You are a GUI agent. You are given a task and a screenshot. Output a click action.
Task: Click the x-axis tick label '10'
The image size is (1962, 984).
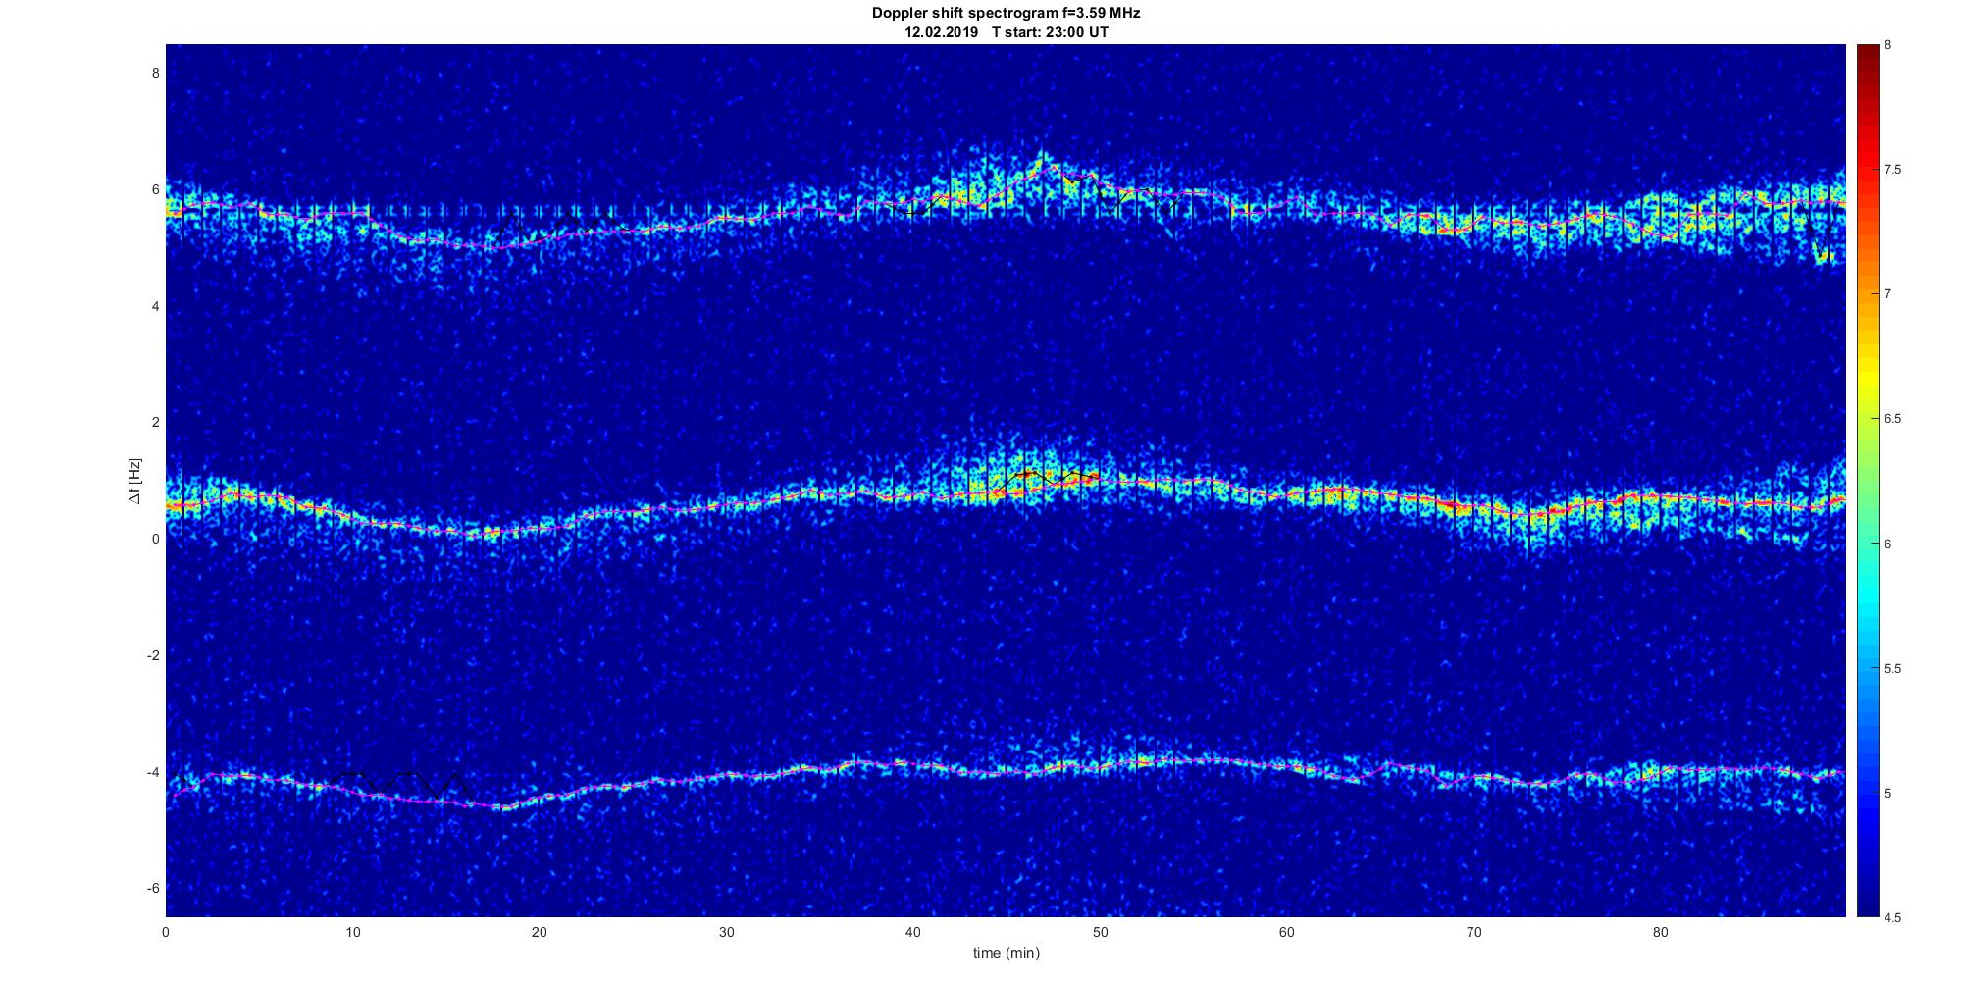pos(352,933)
